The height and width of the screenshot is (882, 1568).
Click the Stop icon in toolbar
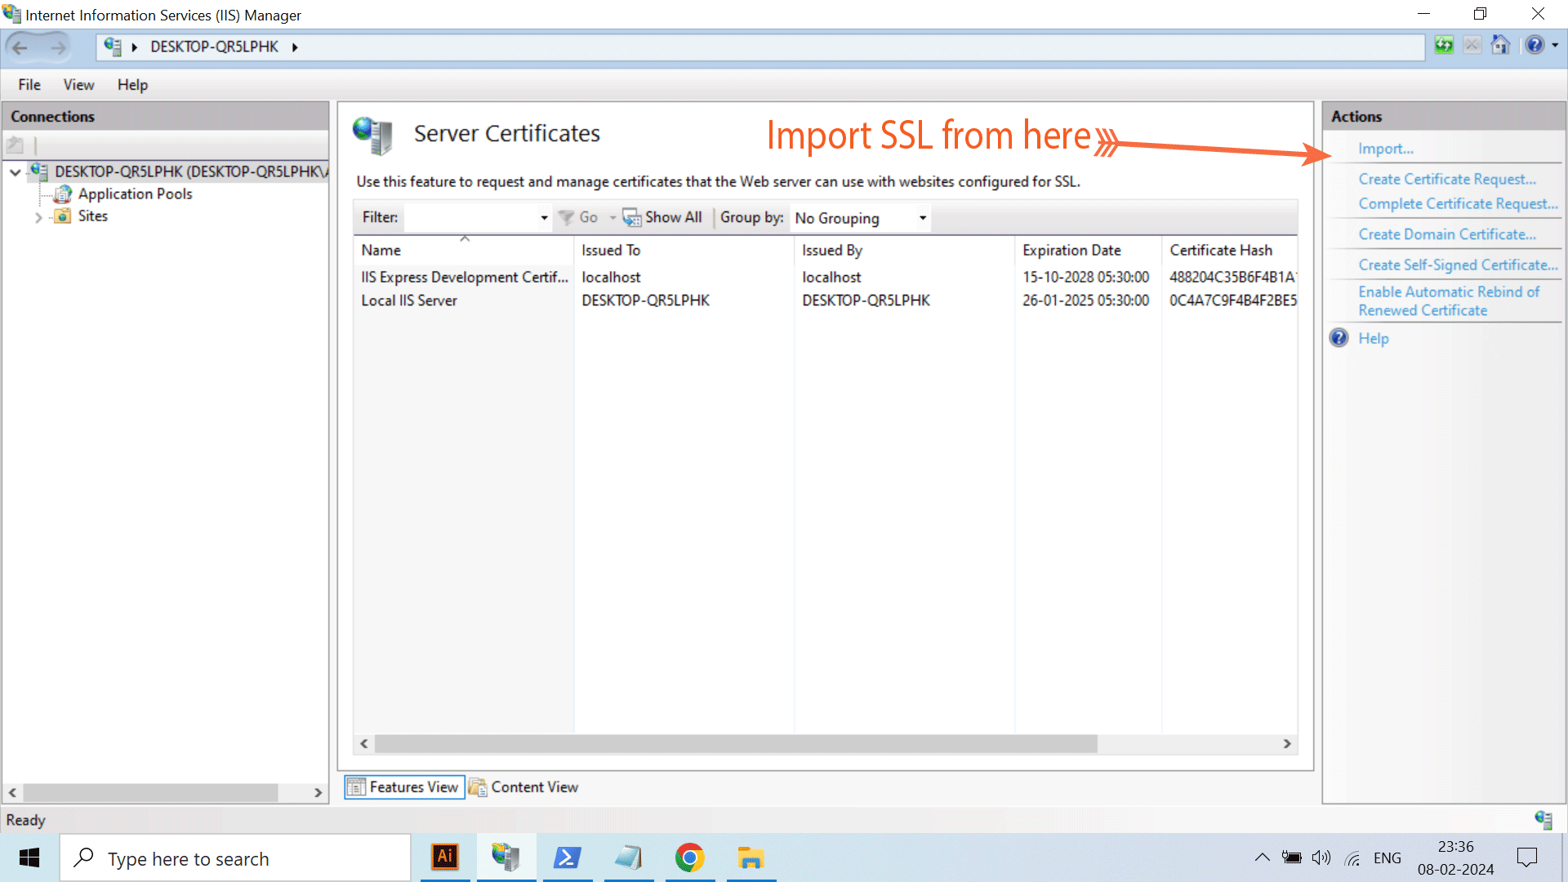[x=1472, y=46]
